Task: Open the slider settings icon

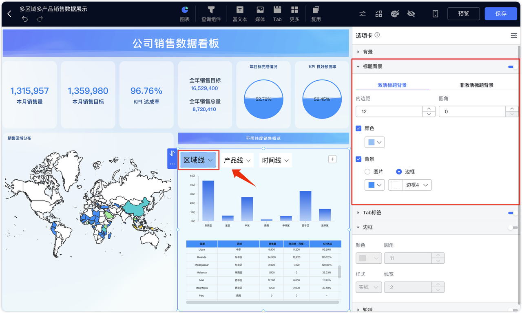Action: 363,14
